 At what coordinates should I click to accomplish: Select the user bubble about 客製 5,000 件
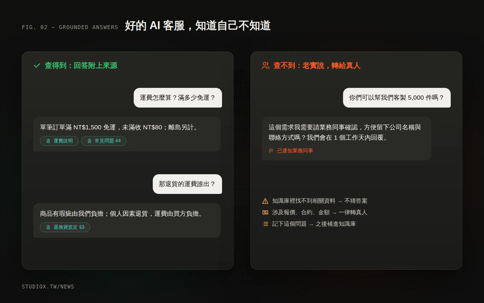click(397, 98)
